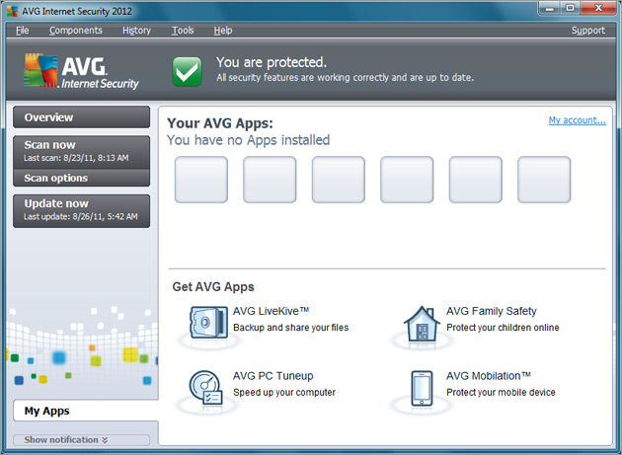Select the My Apps tab
622x455 pixels.
click(x=86, y=411)
